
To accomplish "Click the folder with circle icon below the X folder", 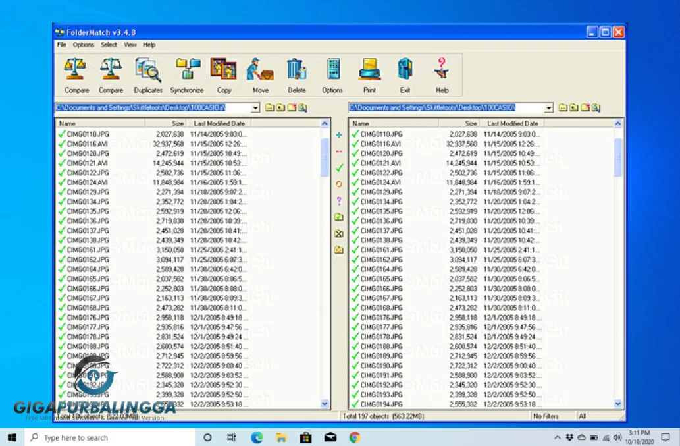I will point(339,250).
